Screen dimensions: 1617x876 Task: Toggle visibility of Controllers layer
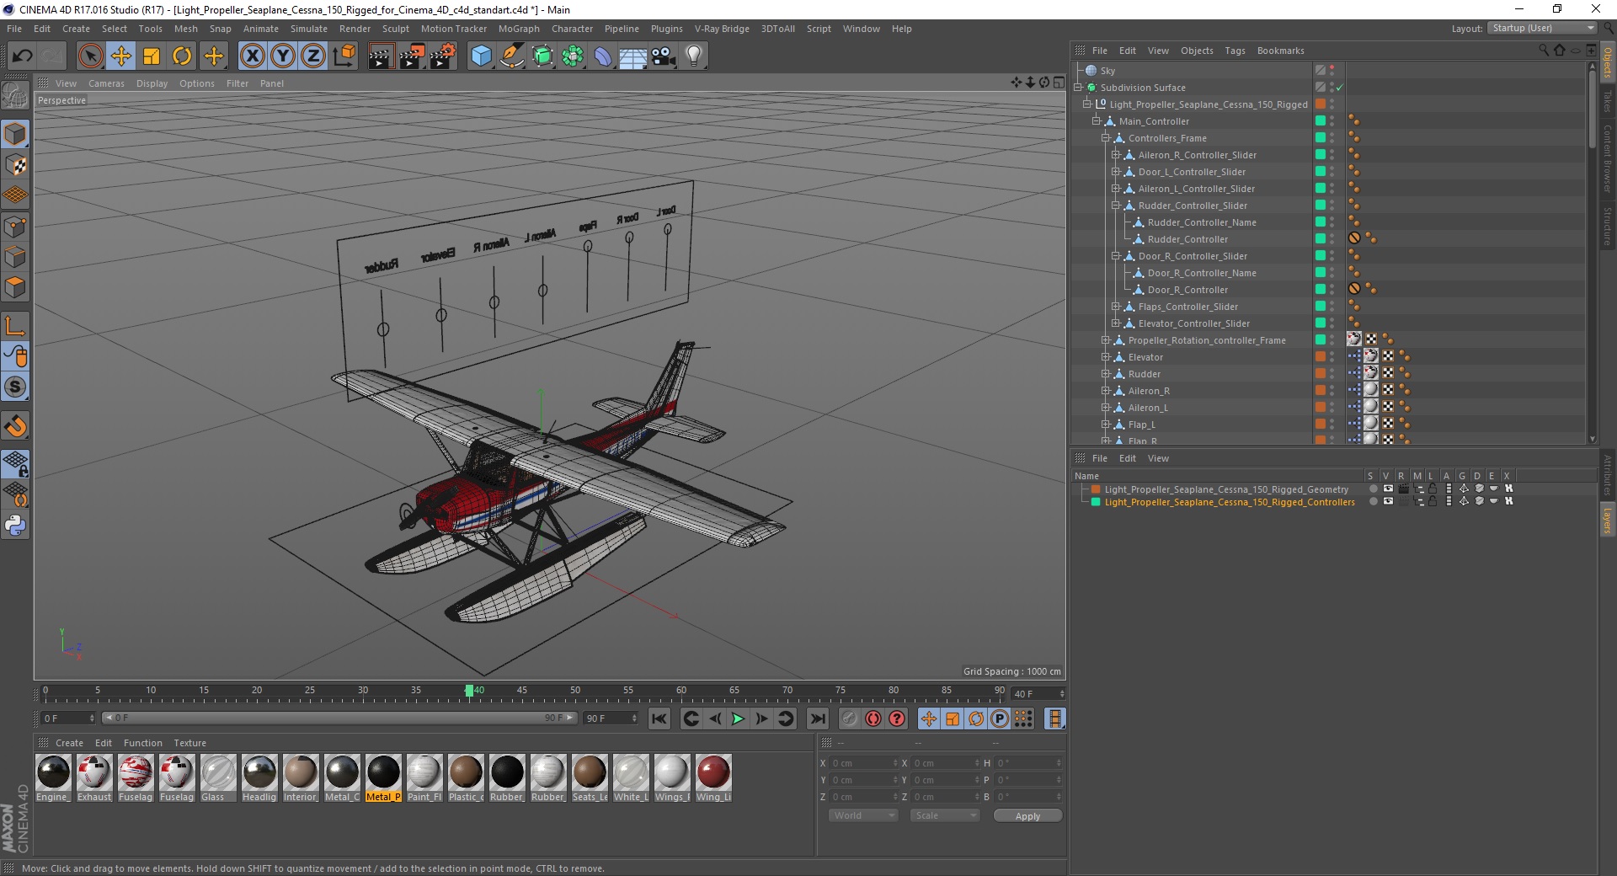click(x=1388, y=501)
